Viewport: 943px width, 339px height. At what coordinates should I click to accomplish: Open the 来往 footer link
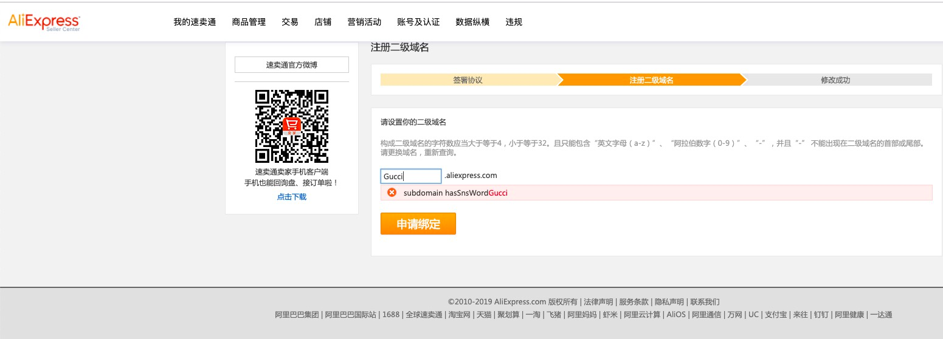tap(801, 315)
